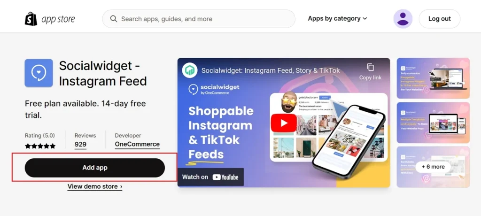Open the Multiple Templates screenshot thumbnail
This screenshot has height=216, width=481.
click(433, 123)
